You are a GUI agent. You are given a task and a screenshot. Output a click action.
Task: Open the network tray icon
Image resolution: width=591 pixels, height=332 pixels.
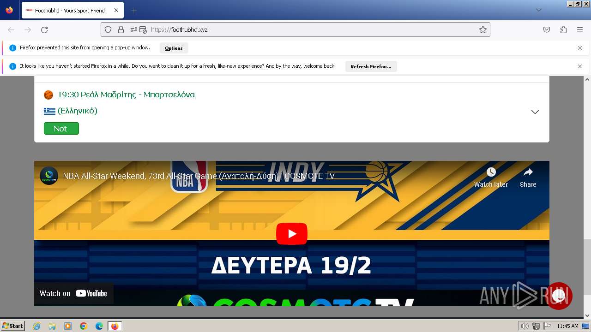[536, 326]
